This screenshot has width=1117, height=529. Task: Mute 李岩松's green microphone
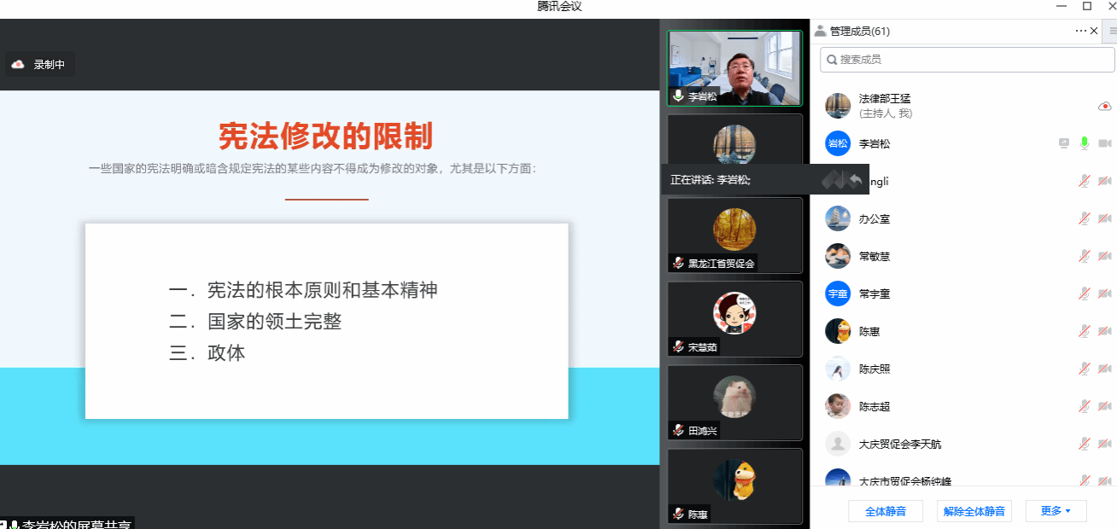[1085, 143]
